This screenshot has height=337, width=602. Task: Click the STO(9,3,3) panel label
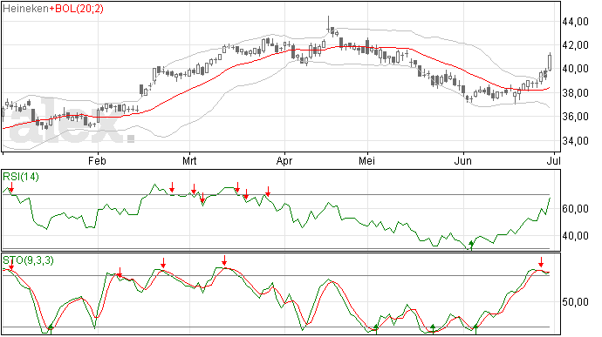pos(28,260)
